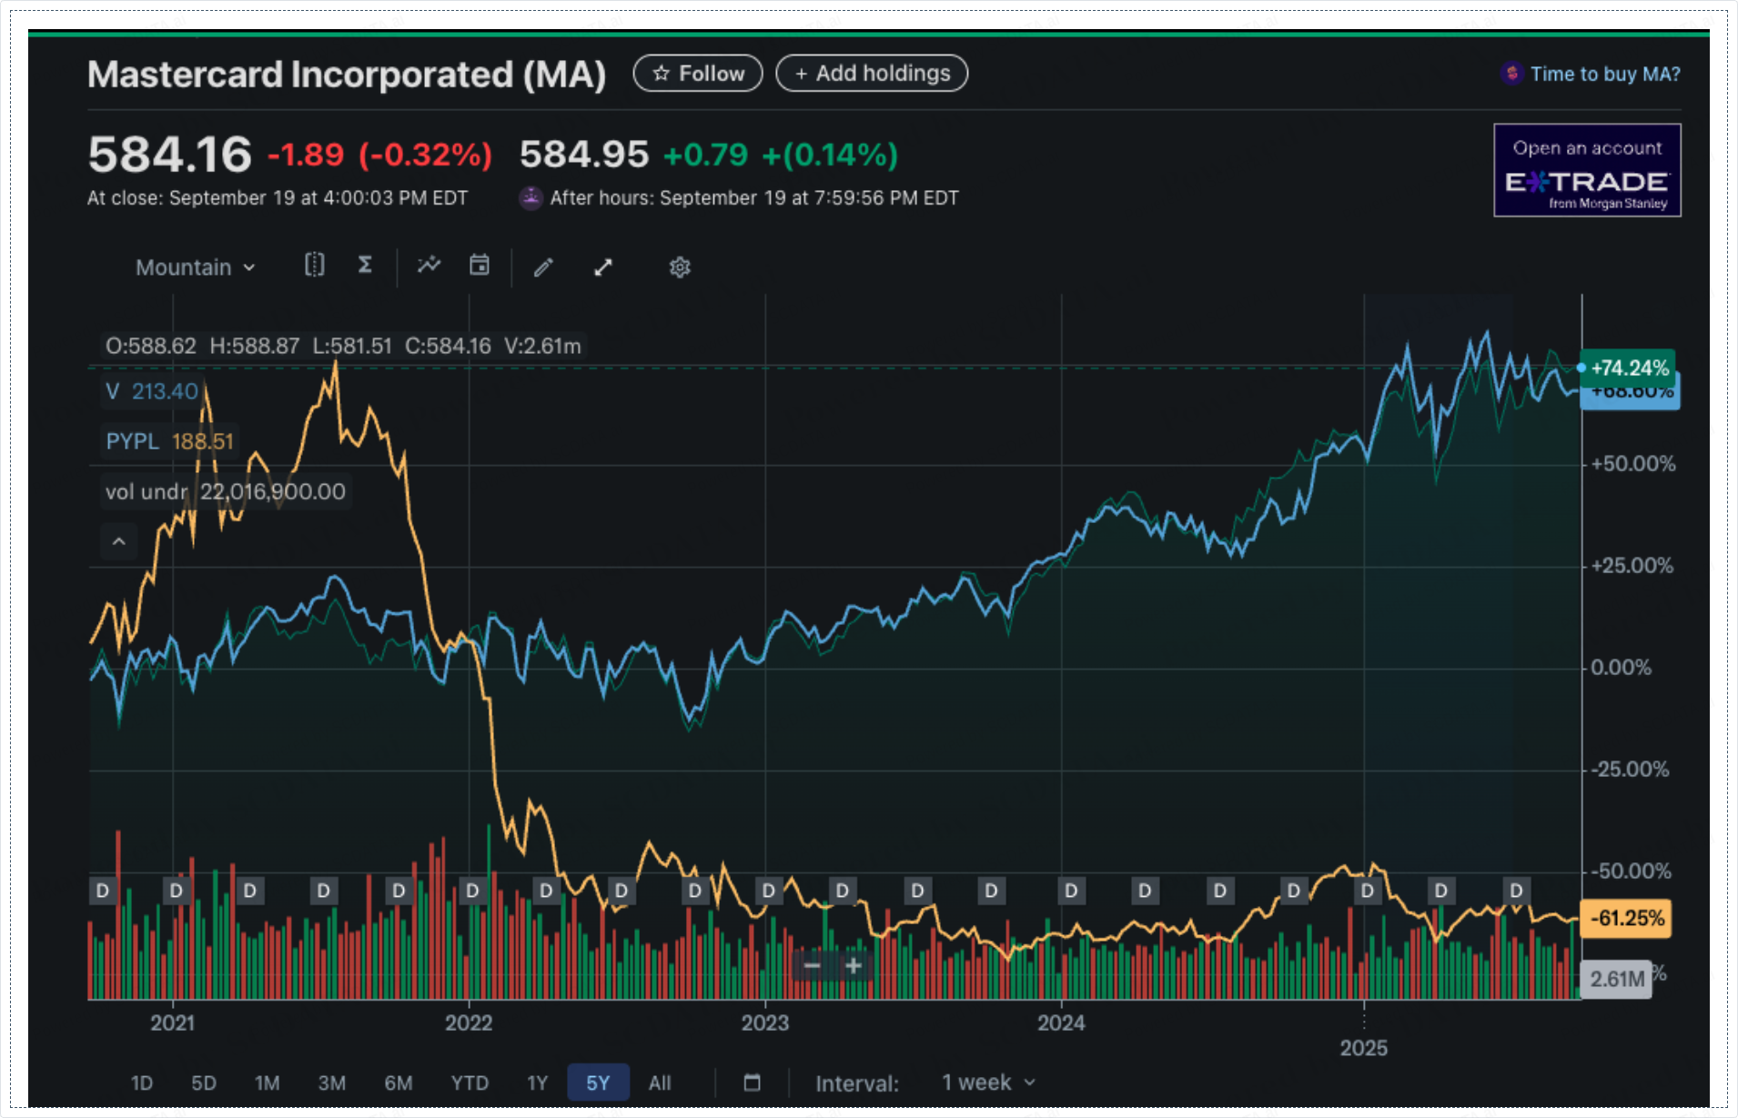Click the Add holdings button
1738x1118 pixels.
tap(872, 74)
